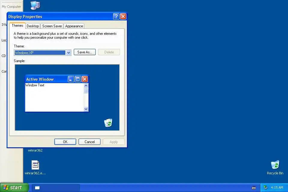The height and width of the screenshot is (192, 288).
Task: Click the Apply button
Action: [x=114, y=142]
